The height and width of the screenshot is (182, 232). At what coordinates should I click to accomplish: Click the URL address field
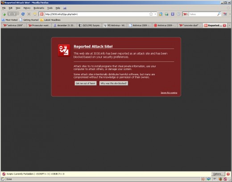[x=97, y=14]
